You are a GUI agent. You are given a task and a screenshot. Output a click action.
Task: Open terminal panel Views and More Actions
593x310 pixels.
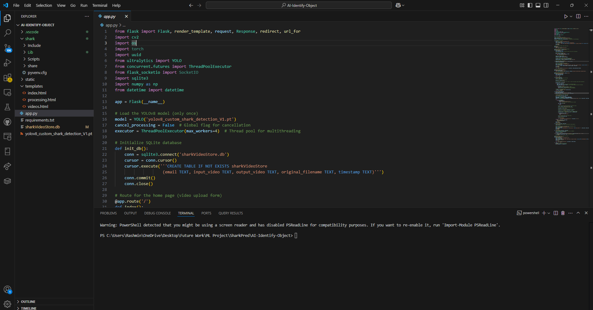pos(570,213)
